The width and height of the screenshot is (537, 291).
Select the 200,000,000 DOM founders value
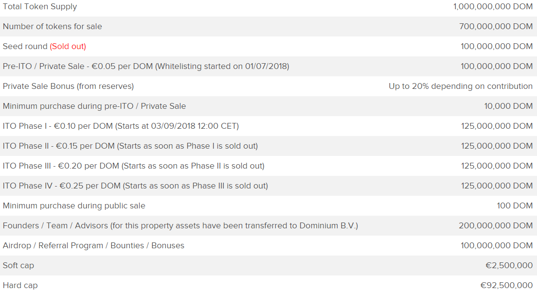(x=496, y=226)
